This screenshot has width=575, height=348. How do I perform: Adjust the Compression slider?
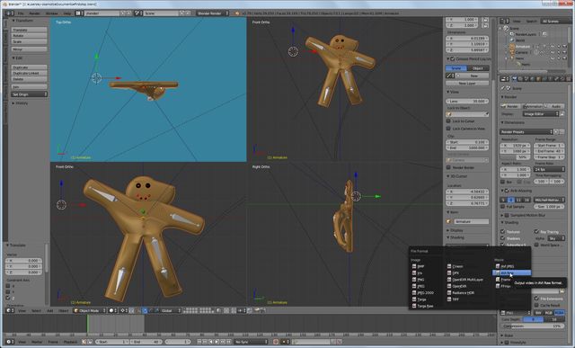click(x=533, y=326)
